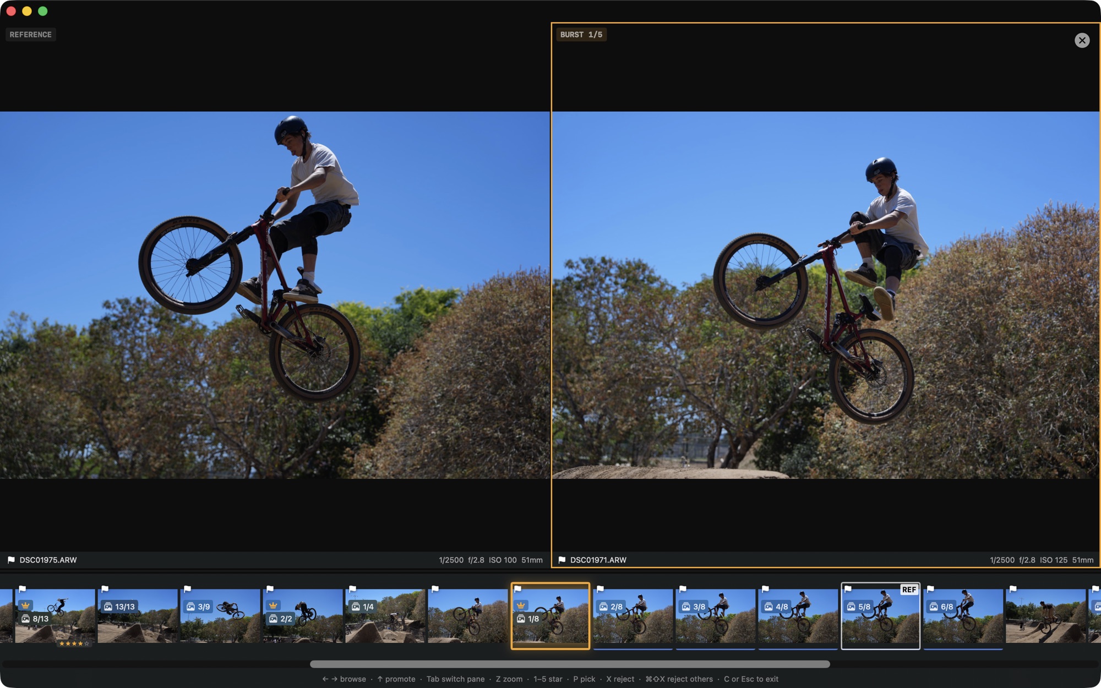The image size is (1101, 688).
Task: Click the '⌘⇧X reject others' hint
Action: 679,679
